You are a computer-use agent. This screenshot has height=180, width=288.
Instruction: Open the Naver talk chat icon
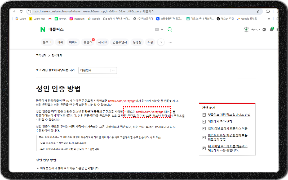264,30
